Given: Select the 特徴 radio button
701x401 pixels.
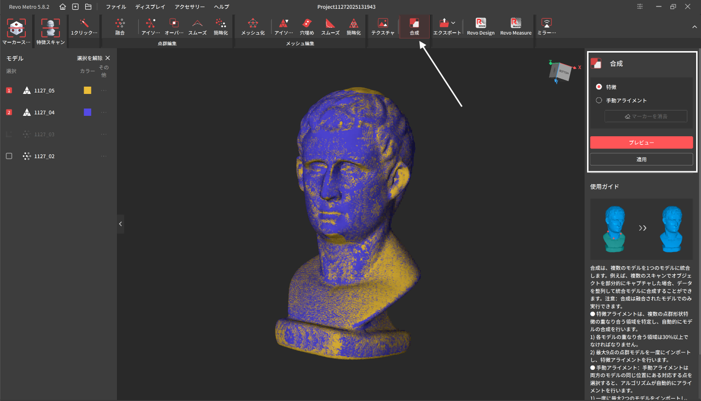Looking at the screenshot, I should point(599,87).
